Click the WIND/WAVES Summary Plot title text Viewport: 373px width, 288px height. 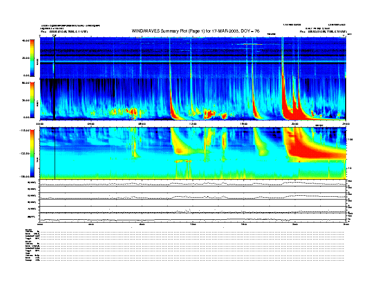coord(195,31)
